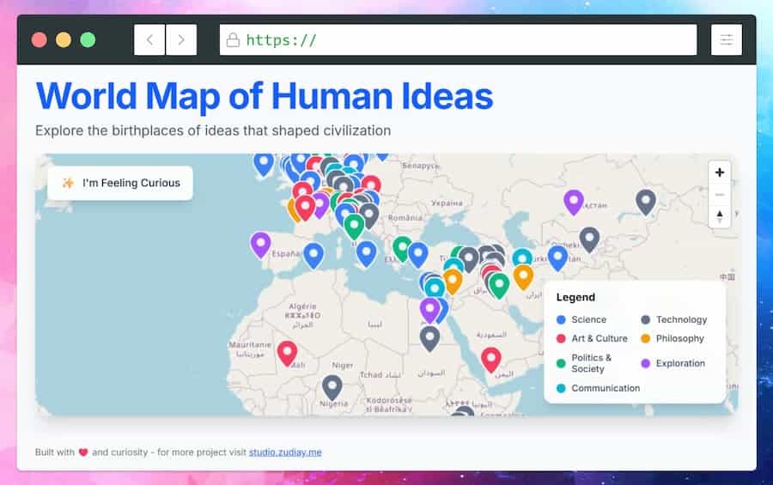773x485 pixels.
Task: Click into the https:// address field
Action: tap(458, 39)
